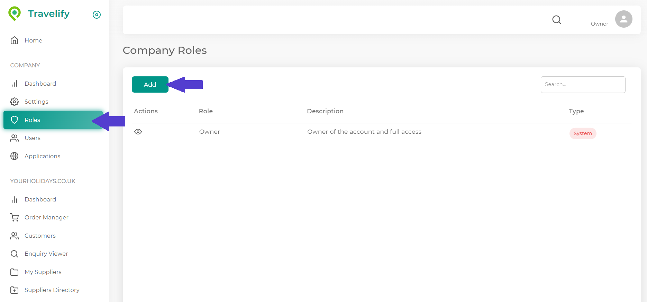Click the Home house icon

(15, 40)
